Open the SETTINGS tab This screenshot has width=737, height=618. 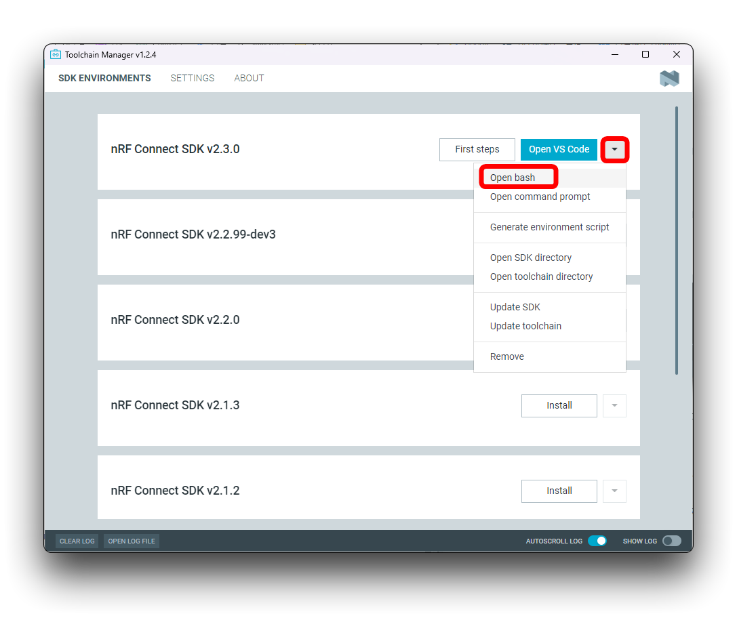coord(193,78)
